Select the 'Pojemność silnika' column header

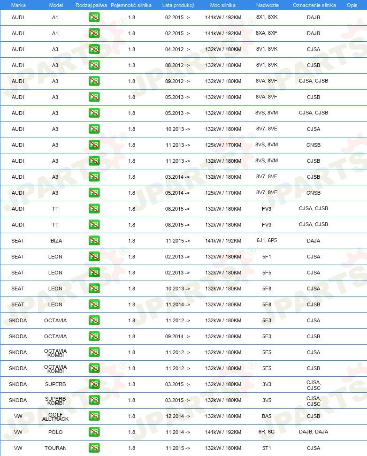click(131, 5)
